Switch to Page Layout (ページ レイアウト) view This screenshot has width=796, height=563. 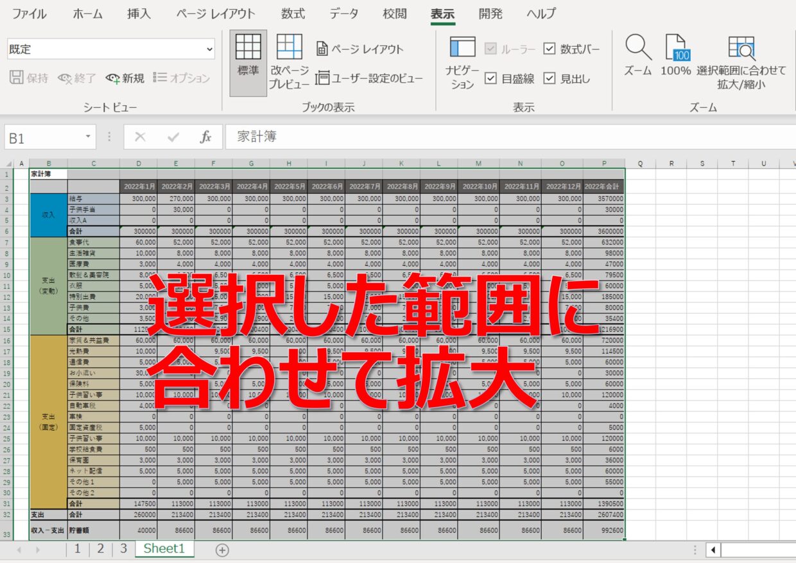click(x=360, y=49)
